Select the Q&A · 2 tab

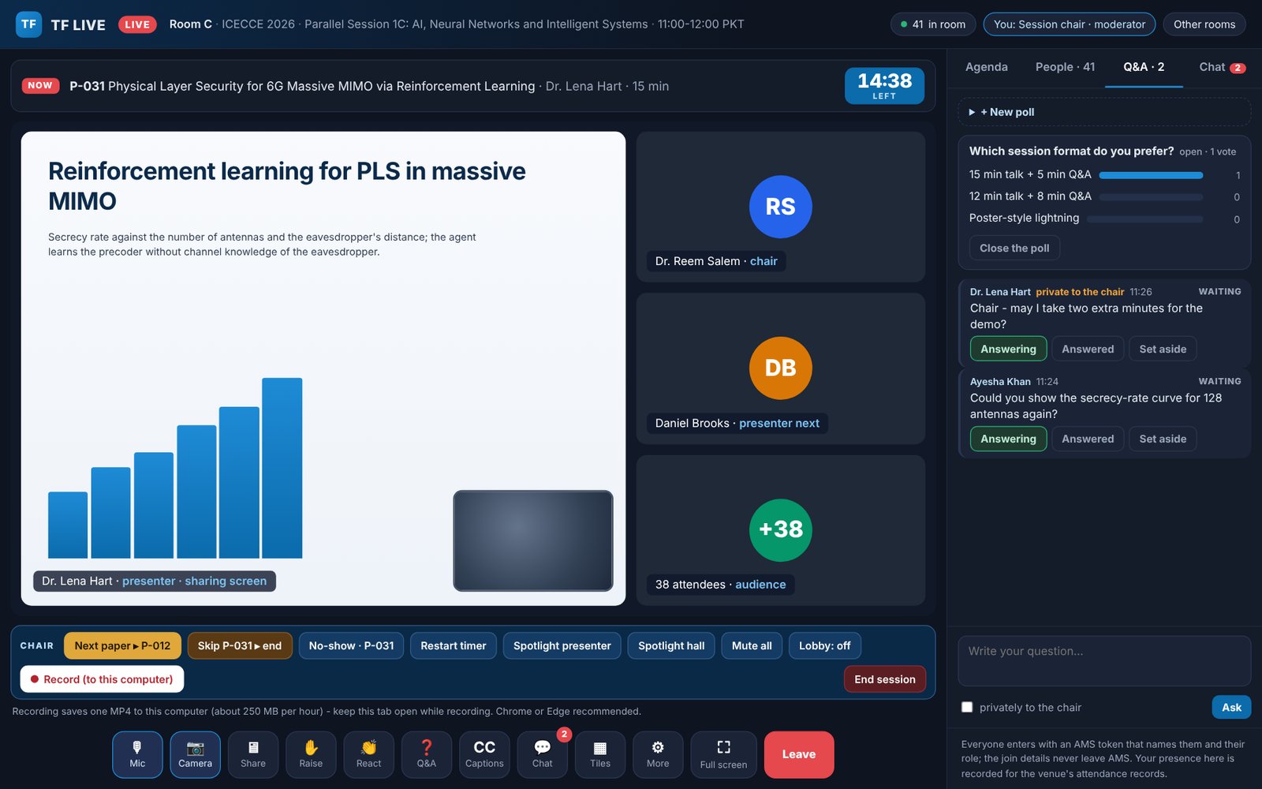(x=1144, y=67)
